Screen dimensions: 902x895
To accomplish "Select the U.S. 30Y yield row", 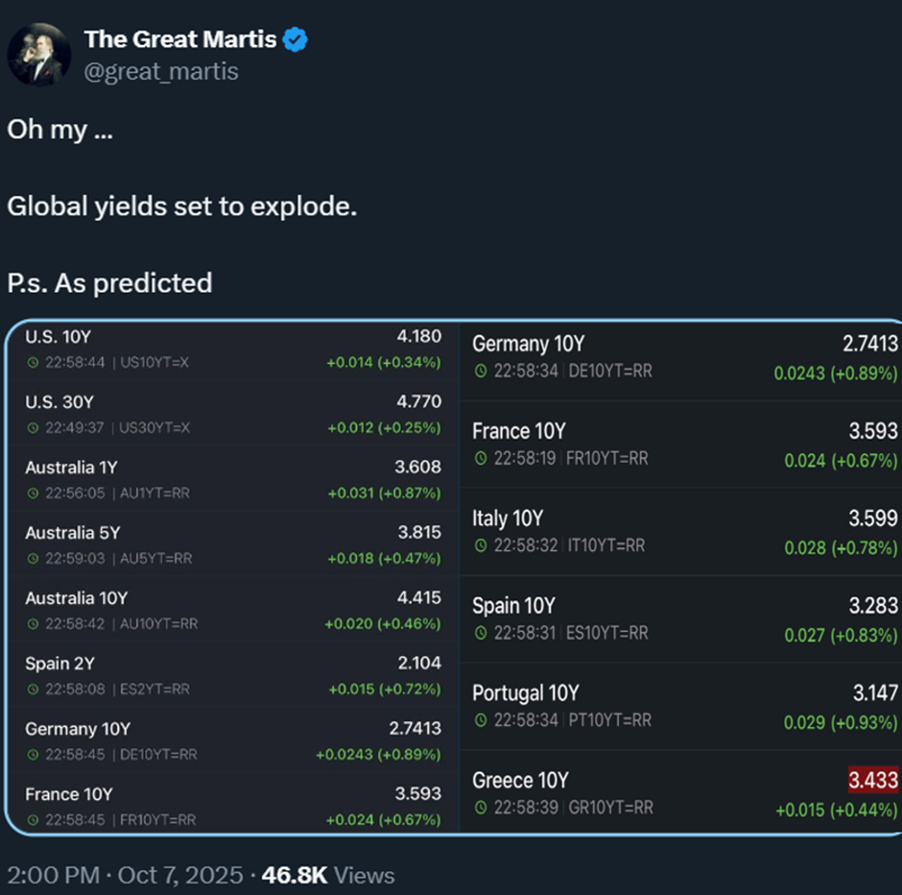I will 232,414.
